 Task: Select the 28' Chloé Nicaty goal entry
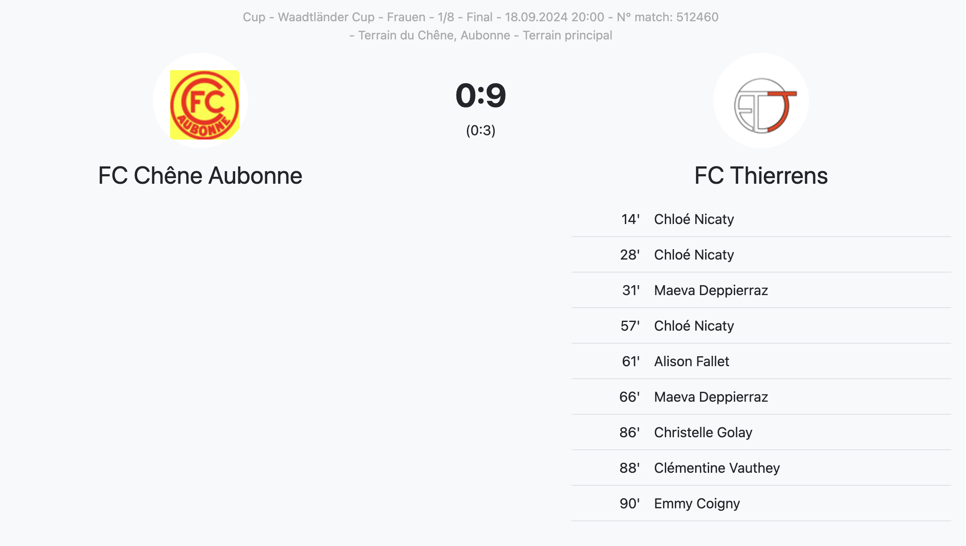pos(761,255)
